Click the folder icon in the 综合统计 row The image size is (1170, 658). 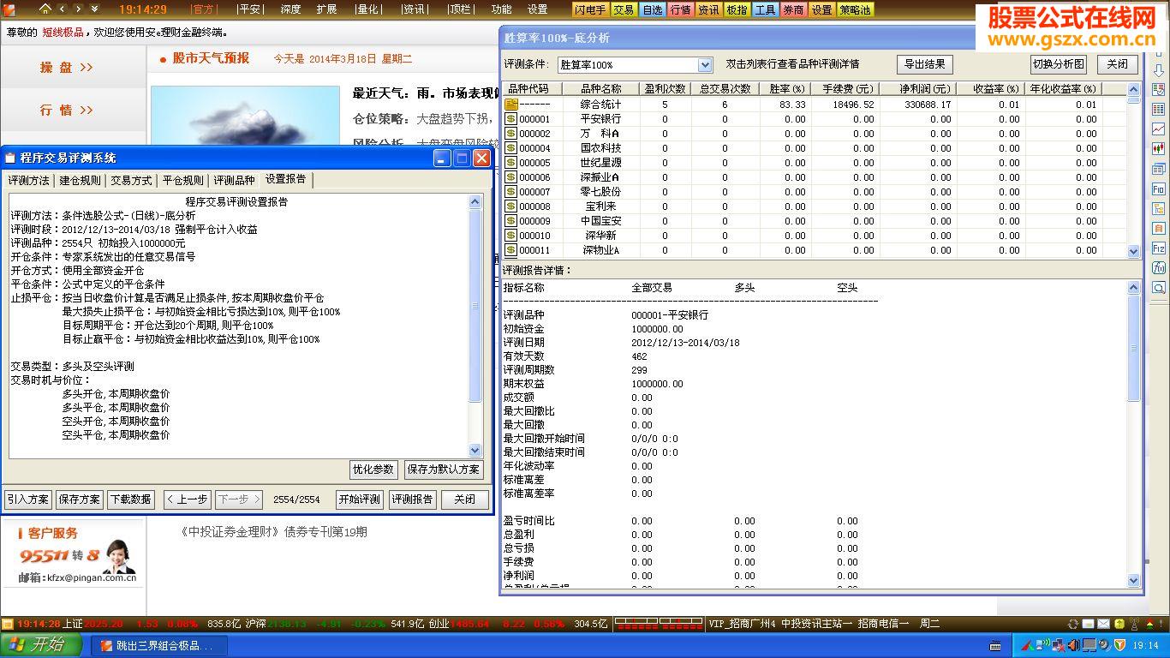510,105
